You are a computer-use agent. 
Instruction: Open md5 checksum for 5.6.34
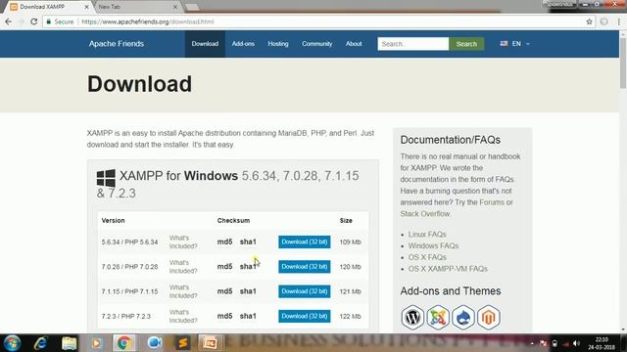(224, 242)
